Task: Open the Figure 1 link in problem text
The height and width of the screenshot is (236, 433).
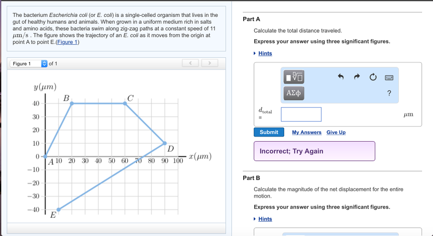Action: (x=67, y=42)
